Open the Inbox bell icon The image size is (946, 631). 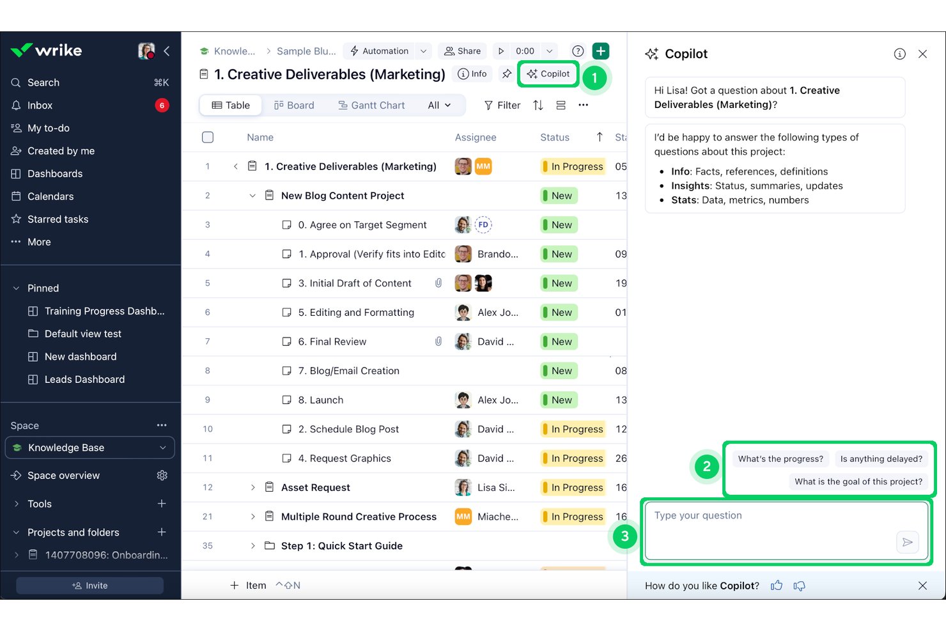coord(16,105)
